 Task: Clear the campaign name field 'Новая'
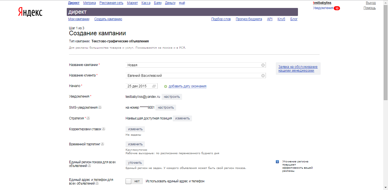point(263,65)
